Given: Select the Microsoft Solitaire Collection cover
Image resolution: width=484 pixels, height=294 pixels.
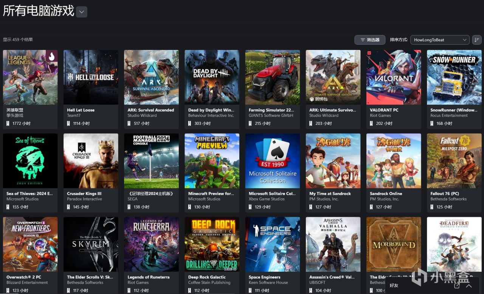Looking at the screenshot, I should [x=273, y=161].
